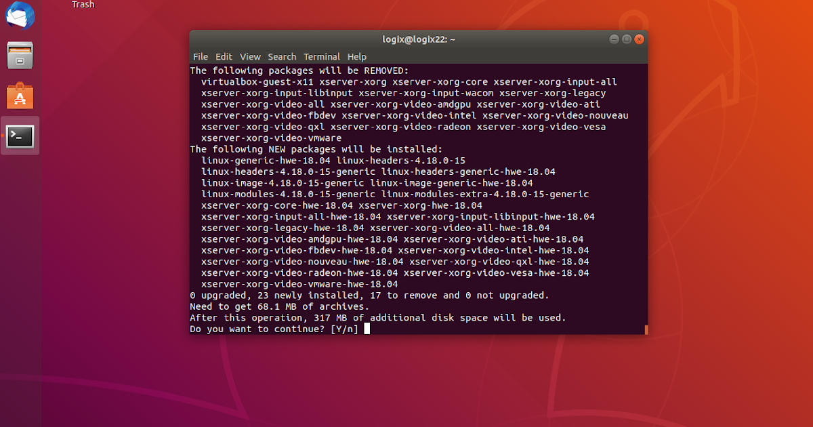Screen dimensions: 813x427
Task: Launch Ubuntu Software from the dock
Action: [x=20, y=96]
